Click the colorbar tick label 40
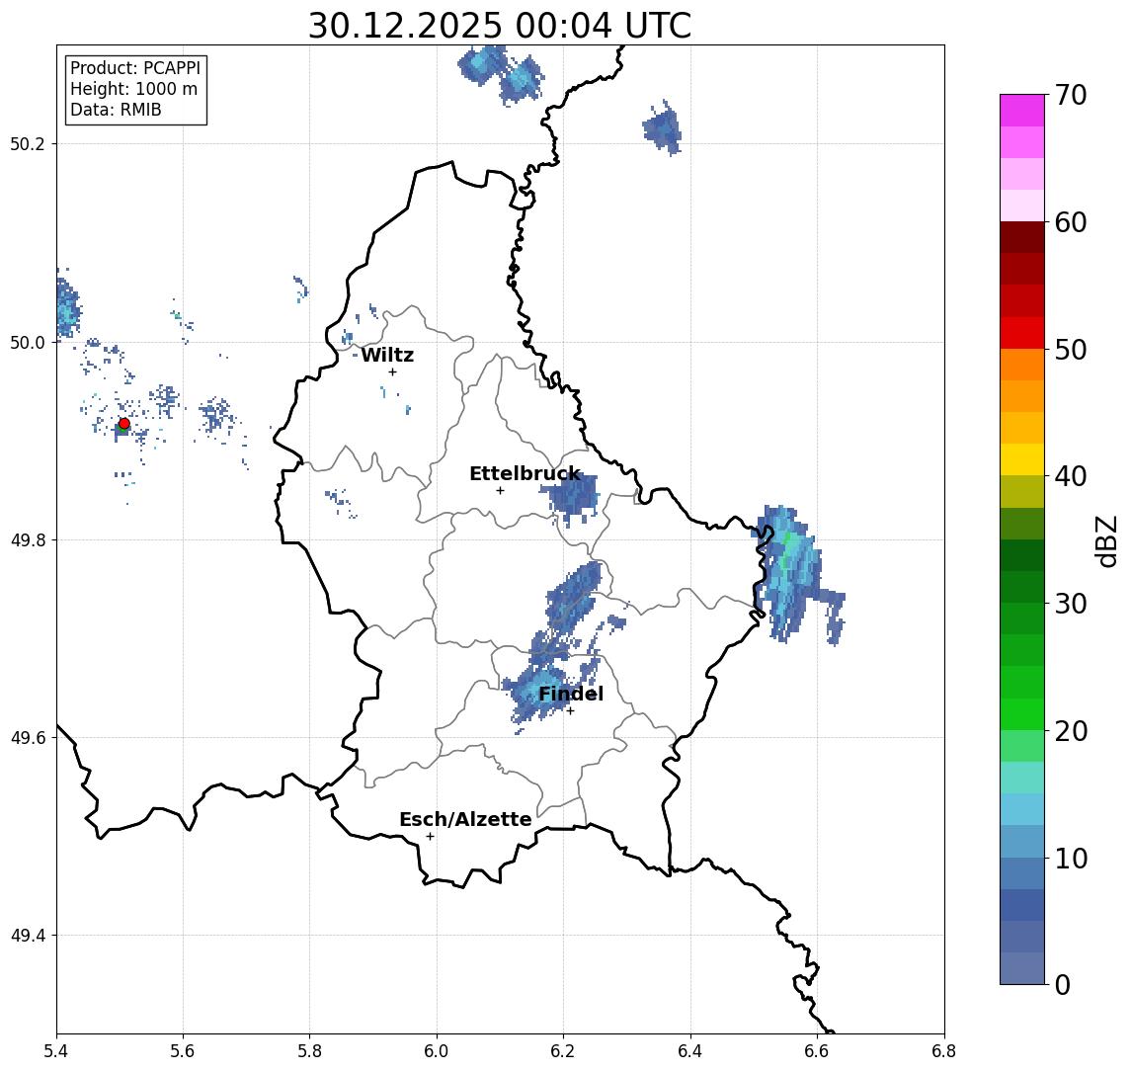The height and width of the screenshot is (1071, 1131). coord(1071,476)
